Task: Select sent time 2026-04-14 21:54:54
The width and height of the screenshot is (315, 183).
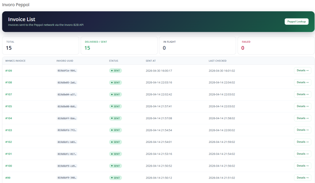Action: click(159, 130)
